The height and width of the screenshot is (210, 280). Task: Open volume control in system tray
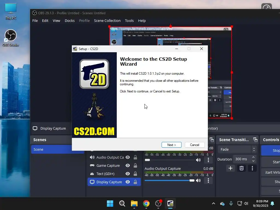(246, 203)
